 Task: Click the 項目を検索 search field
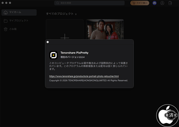tap(89, 3)
